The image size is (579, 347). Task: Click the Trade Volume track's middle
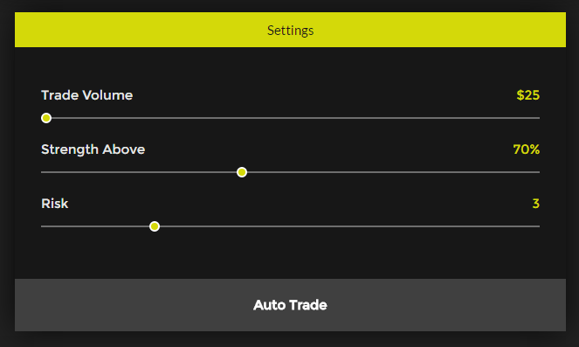pos(290,118)
